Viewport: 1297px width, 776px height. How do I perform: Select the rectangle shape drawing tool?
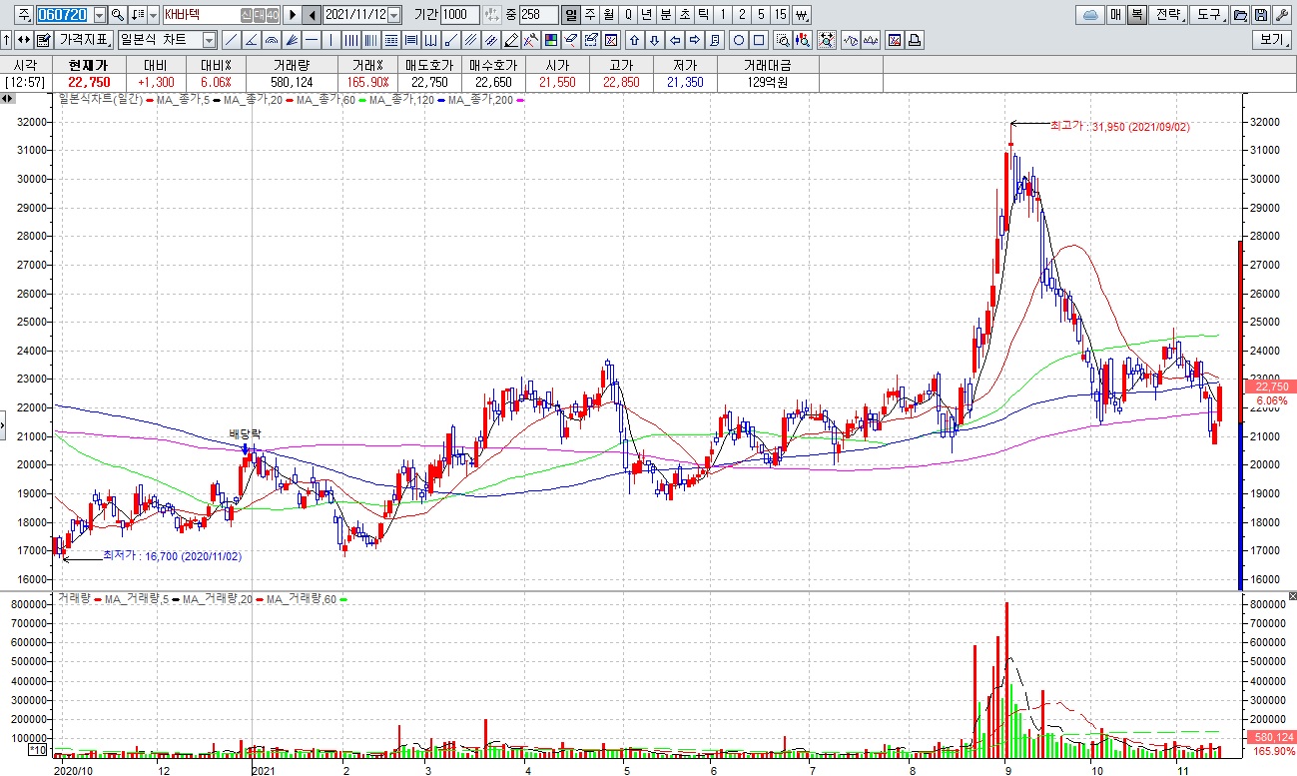(759, 40)
